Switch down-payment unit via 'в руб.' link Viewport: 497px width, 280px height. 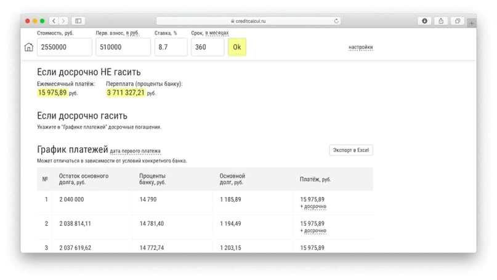[132, 33]
